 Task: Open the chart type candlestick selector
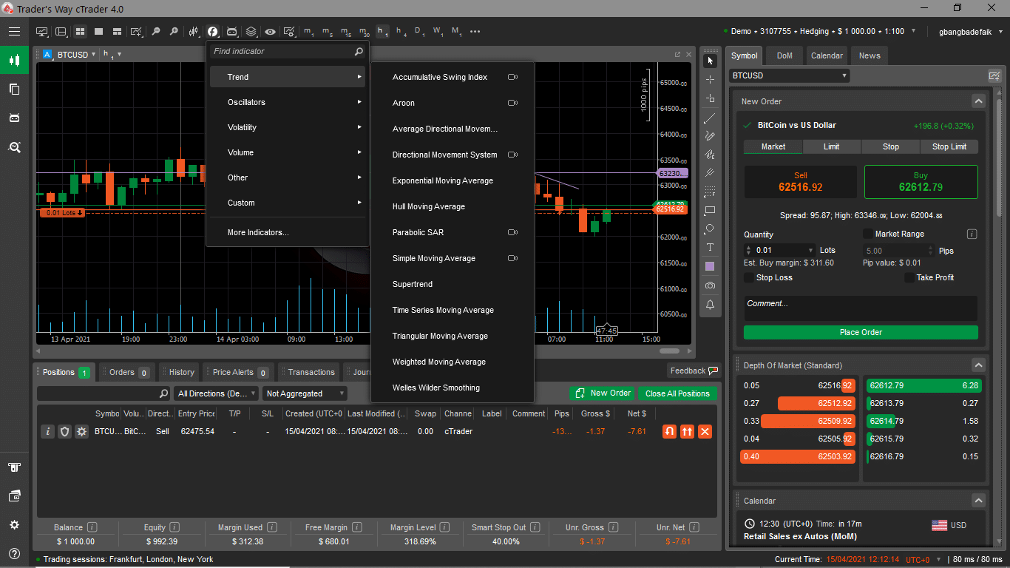[194, 32]
